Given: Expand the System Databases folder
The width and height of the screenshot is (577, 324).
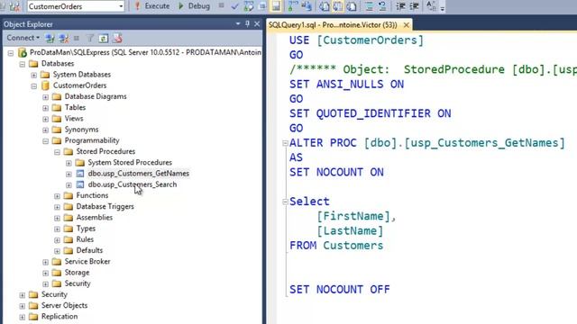Looking at the screenshot, I should point(34,76).
